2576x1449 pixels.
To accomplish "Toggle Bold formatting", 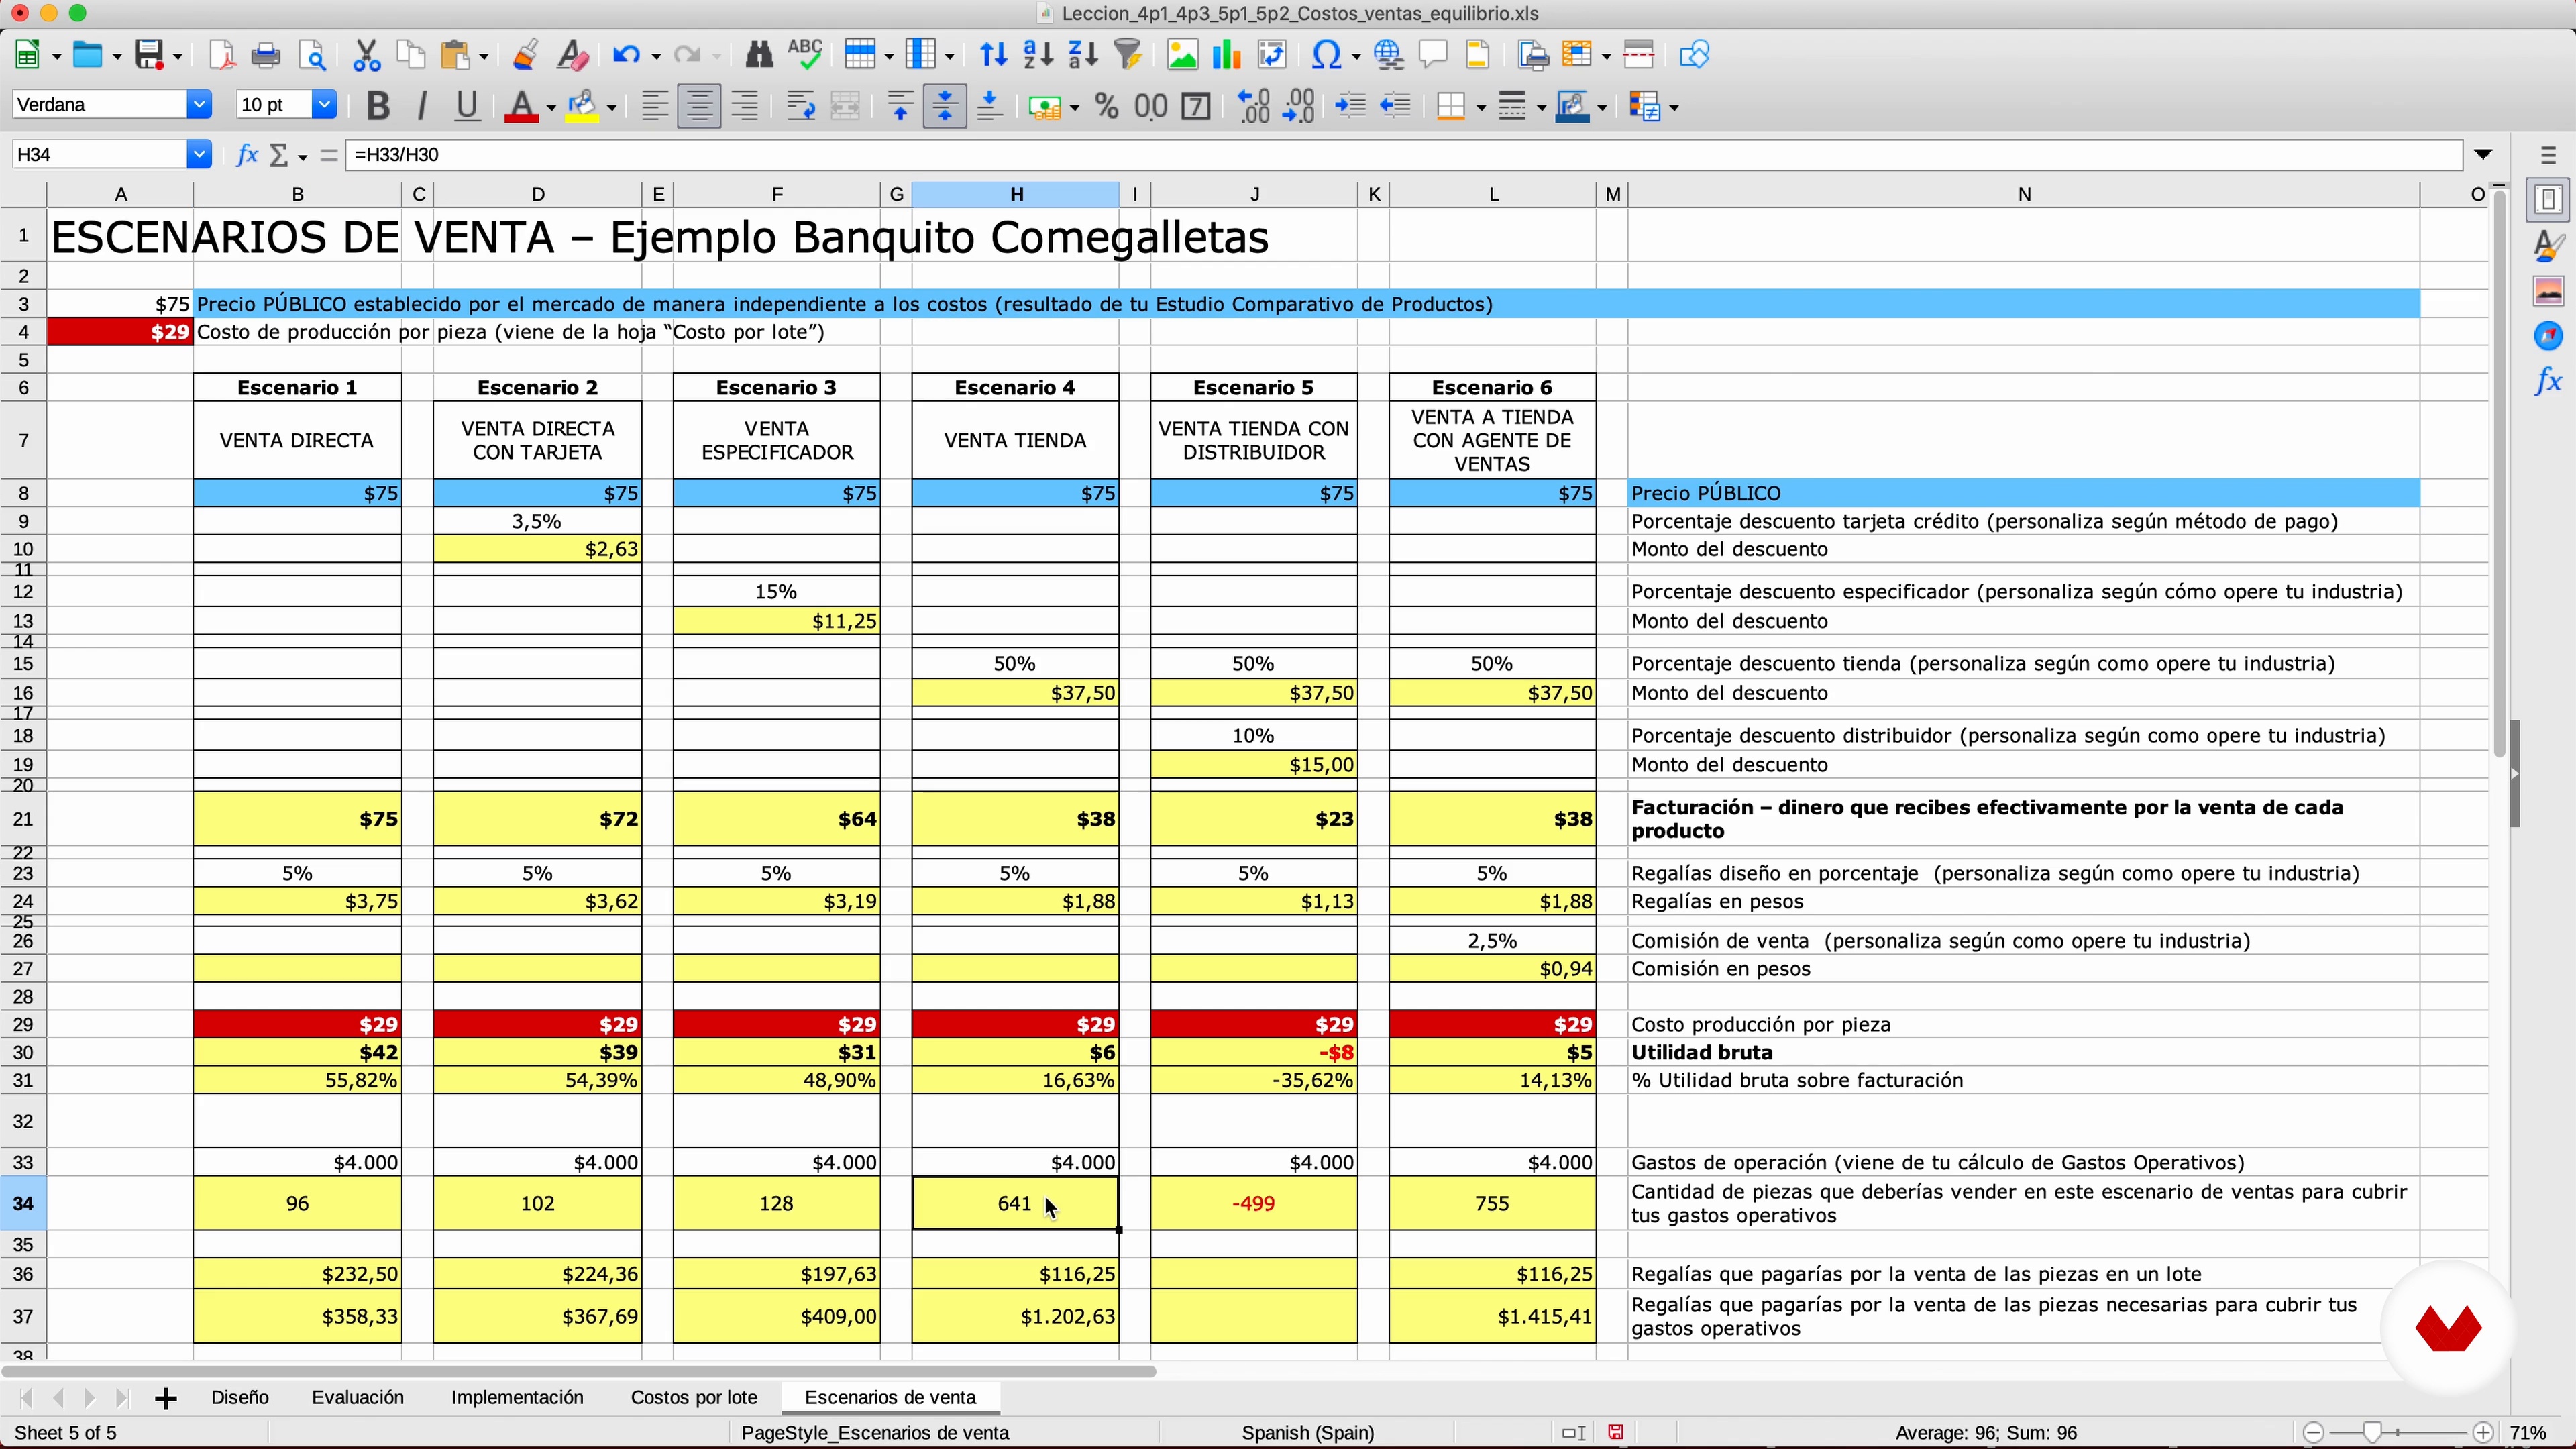I will (x=377, y=106).
